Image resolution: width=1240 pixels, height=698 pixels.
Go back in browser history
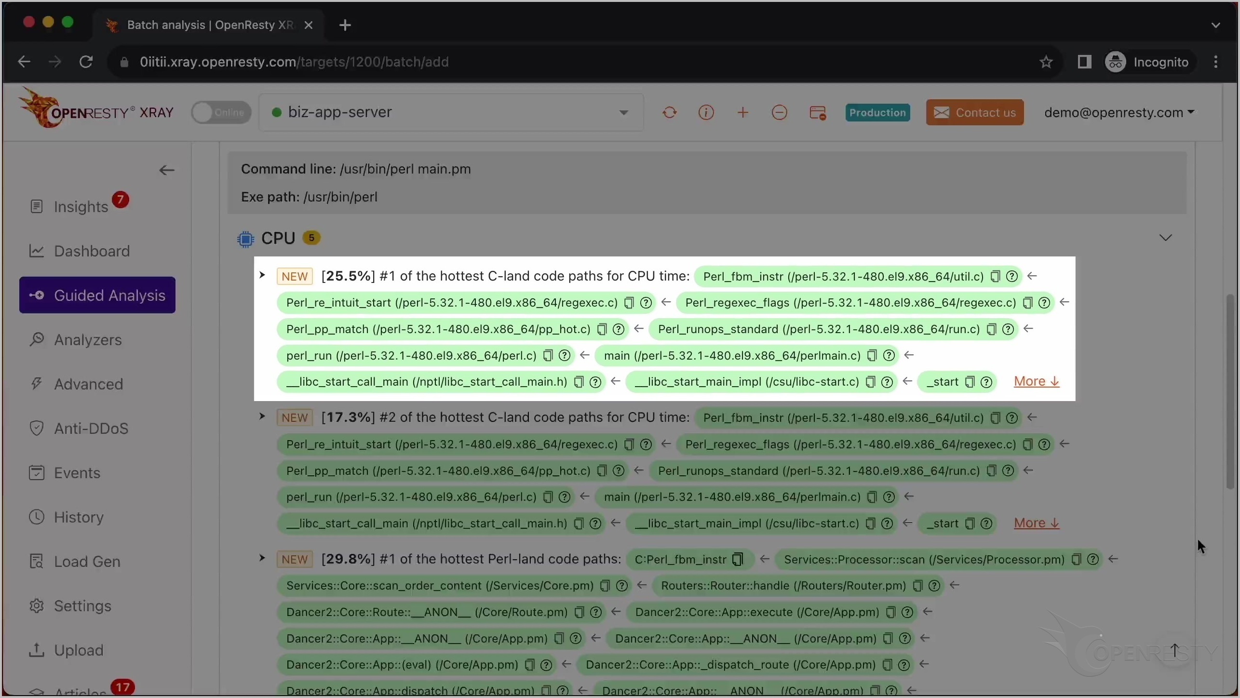(24, 62)
